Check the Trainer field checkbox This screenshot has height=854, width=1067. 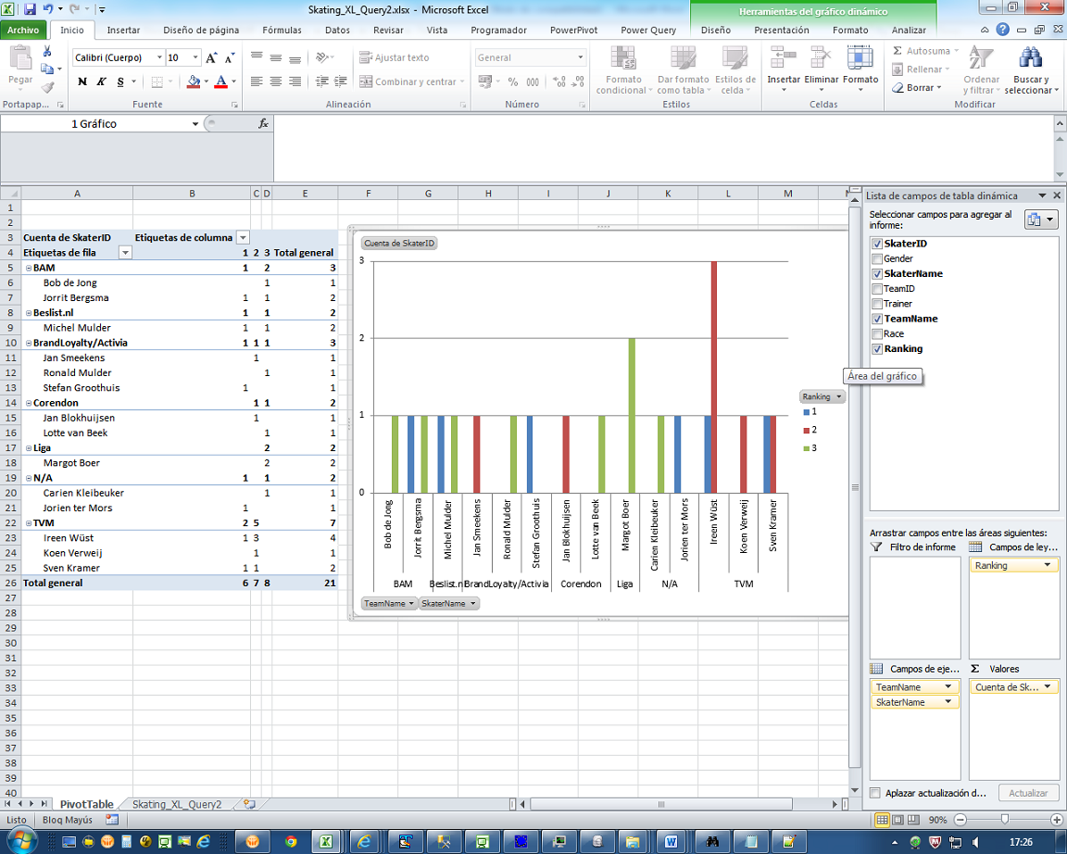pos(877,304)
